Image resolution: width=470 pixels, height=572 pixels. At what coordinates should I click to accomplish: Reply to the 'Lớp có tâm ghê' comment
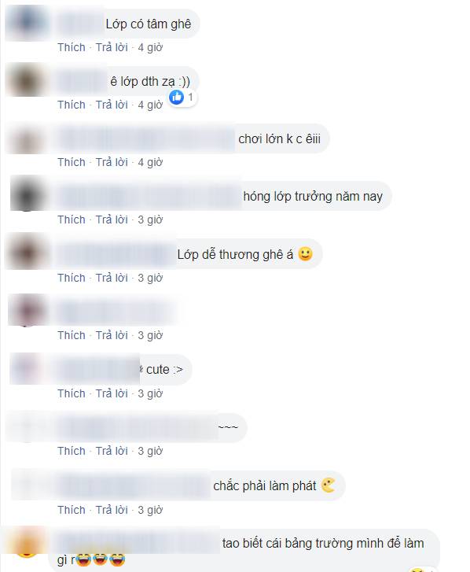[112, 47]
